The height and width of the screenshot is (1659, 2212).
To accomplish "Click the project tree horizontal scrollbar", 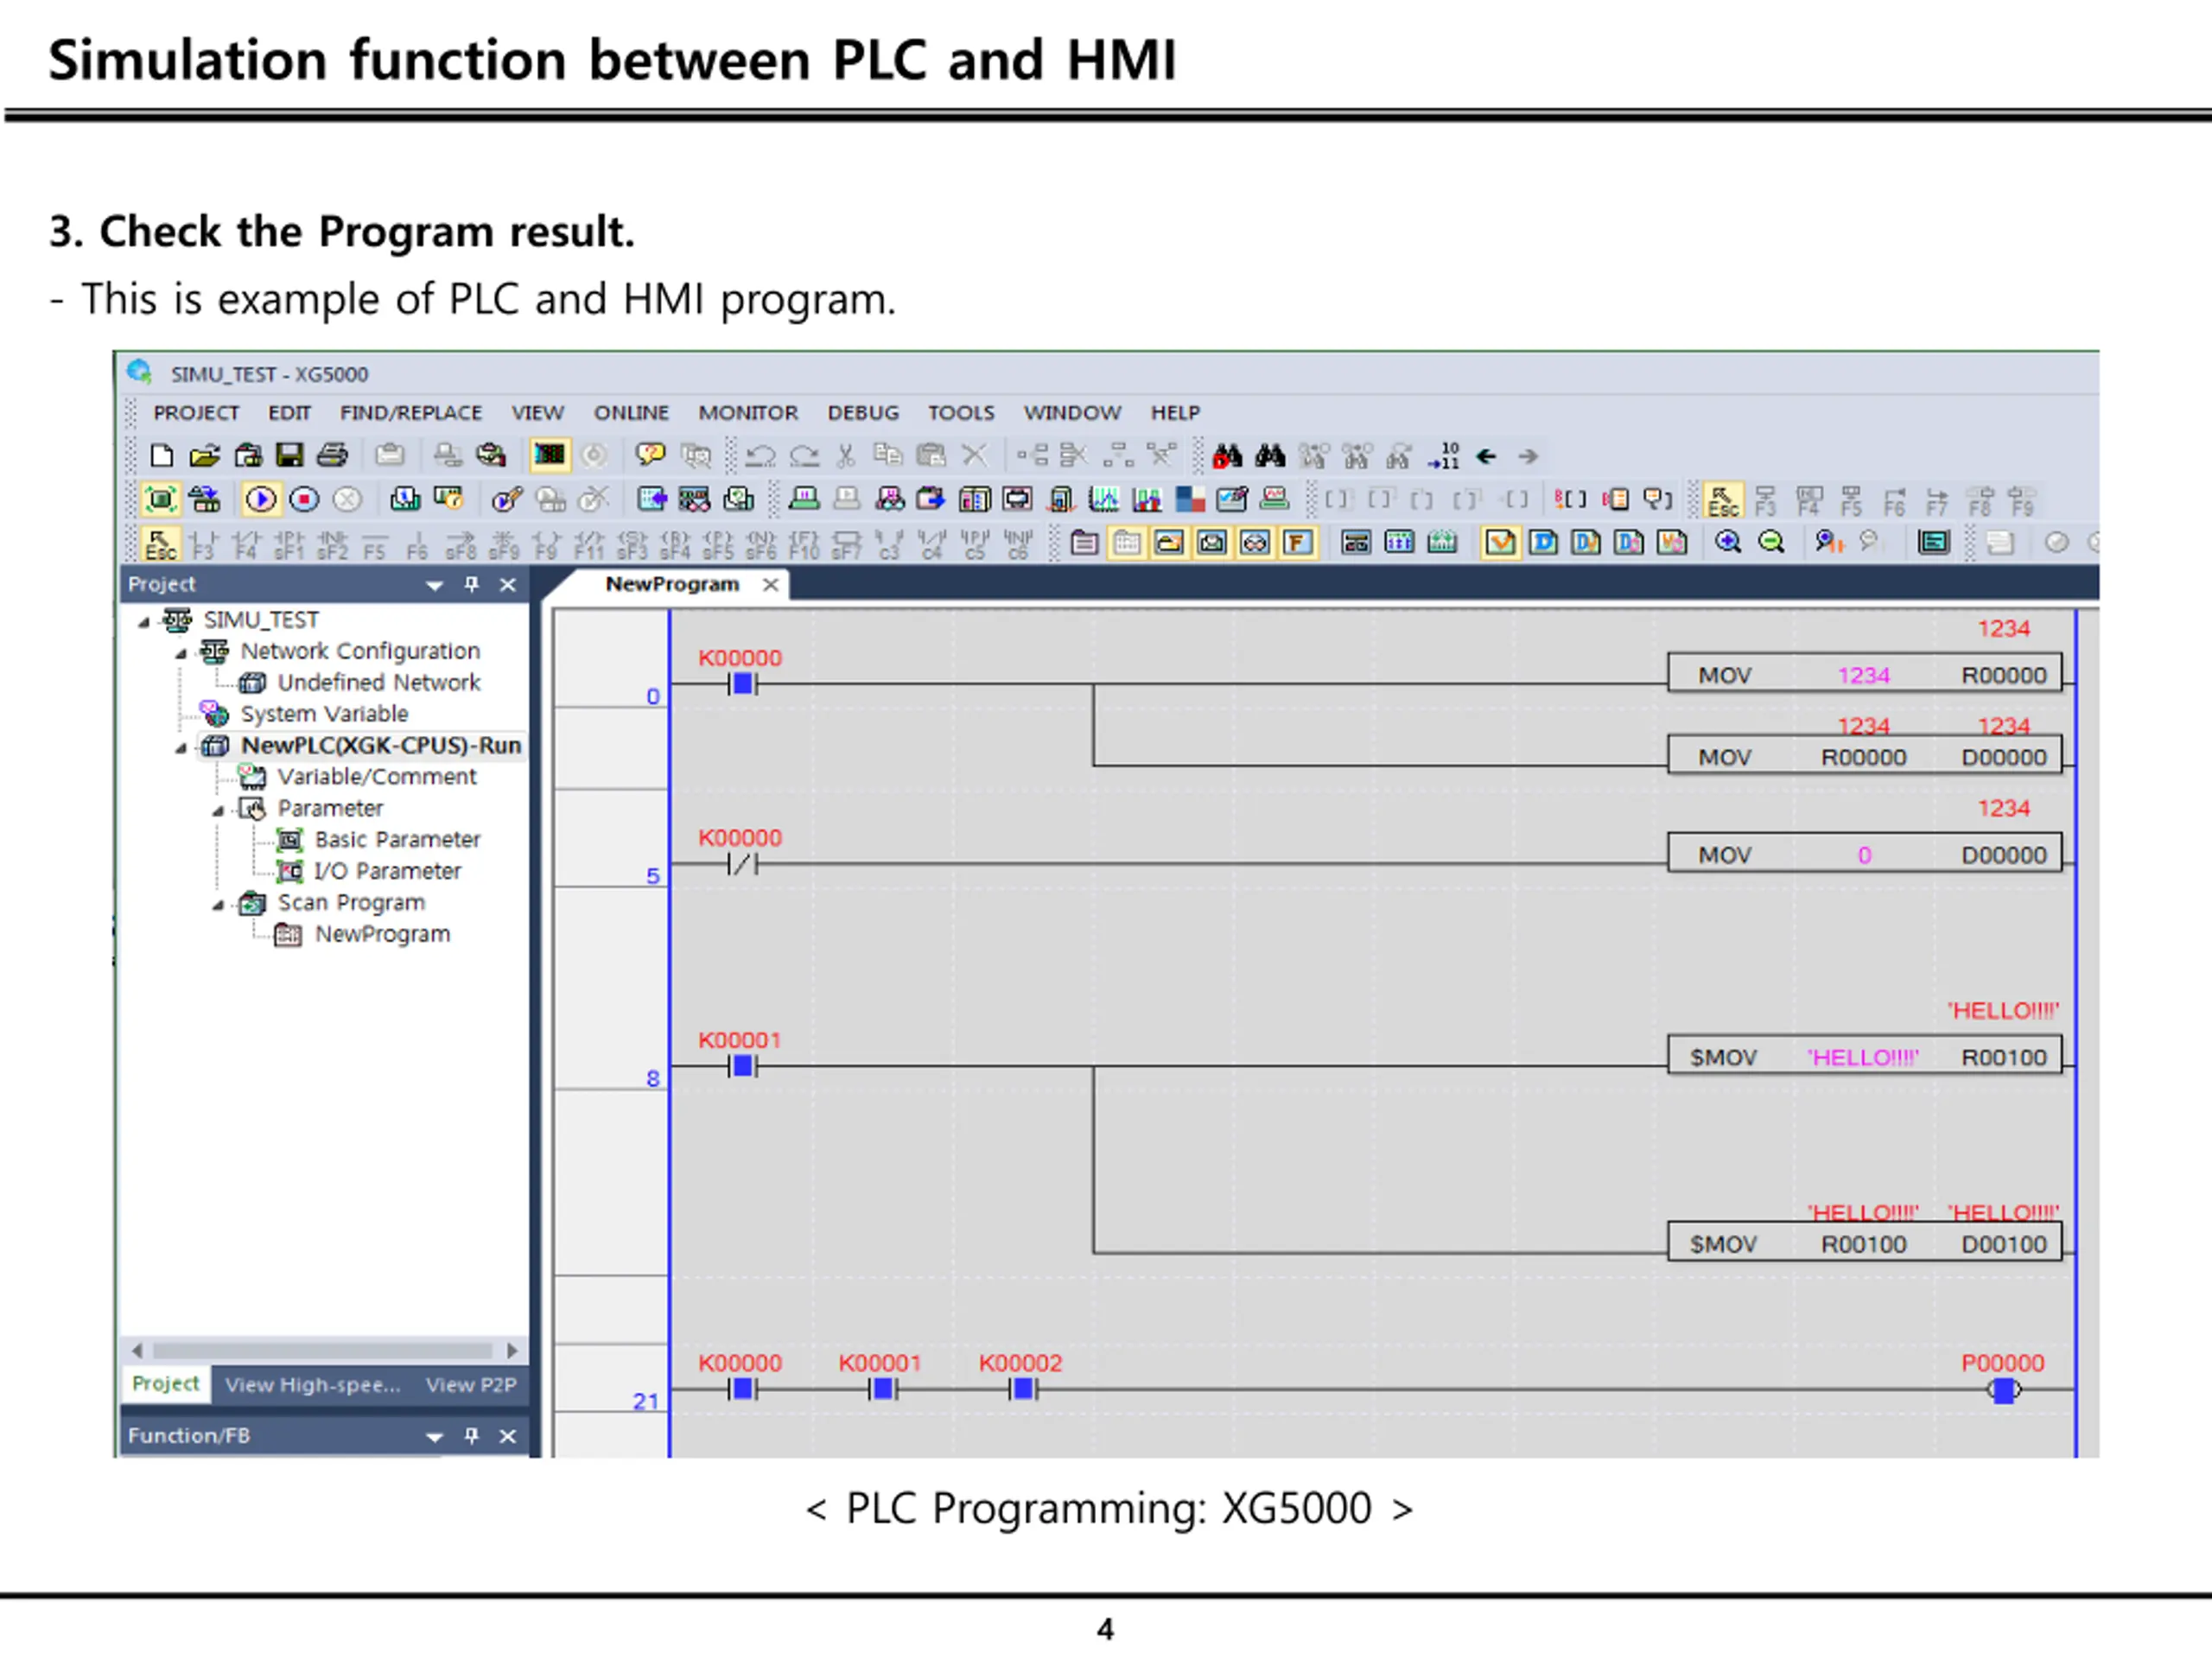I will click(x=322, y=1350).
